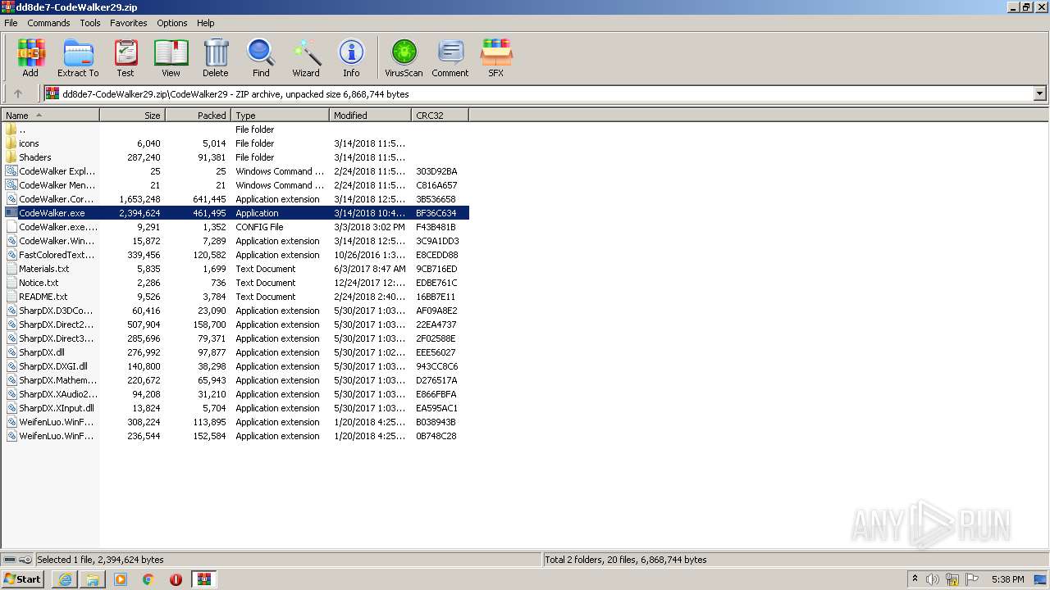Image resolution: width=1050 pixels, height=590 pixels.
Task: Click the Extract To toolbar icon
Action: 78,57
